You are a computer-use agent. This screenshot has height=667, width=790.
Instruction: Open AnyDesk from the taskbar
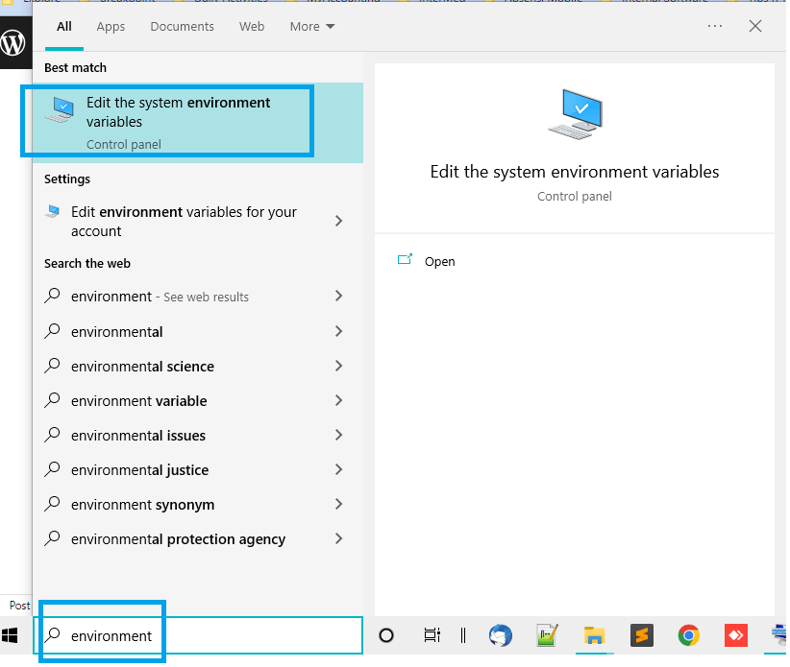[x=735, y=635]
